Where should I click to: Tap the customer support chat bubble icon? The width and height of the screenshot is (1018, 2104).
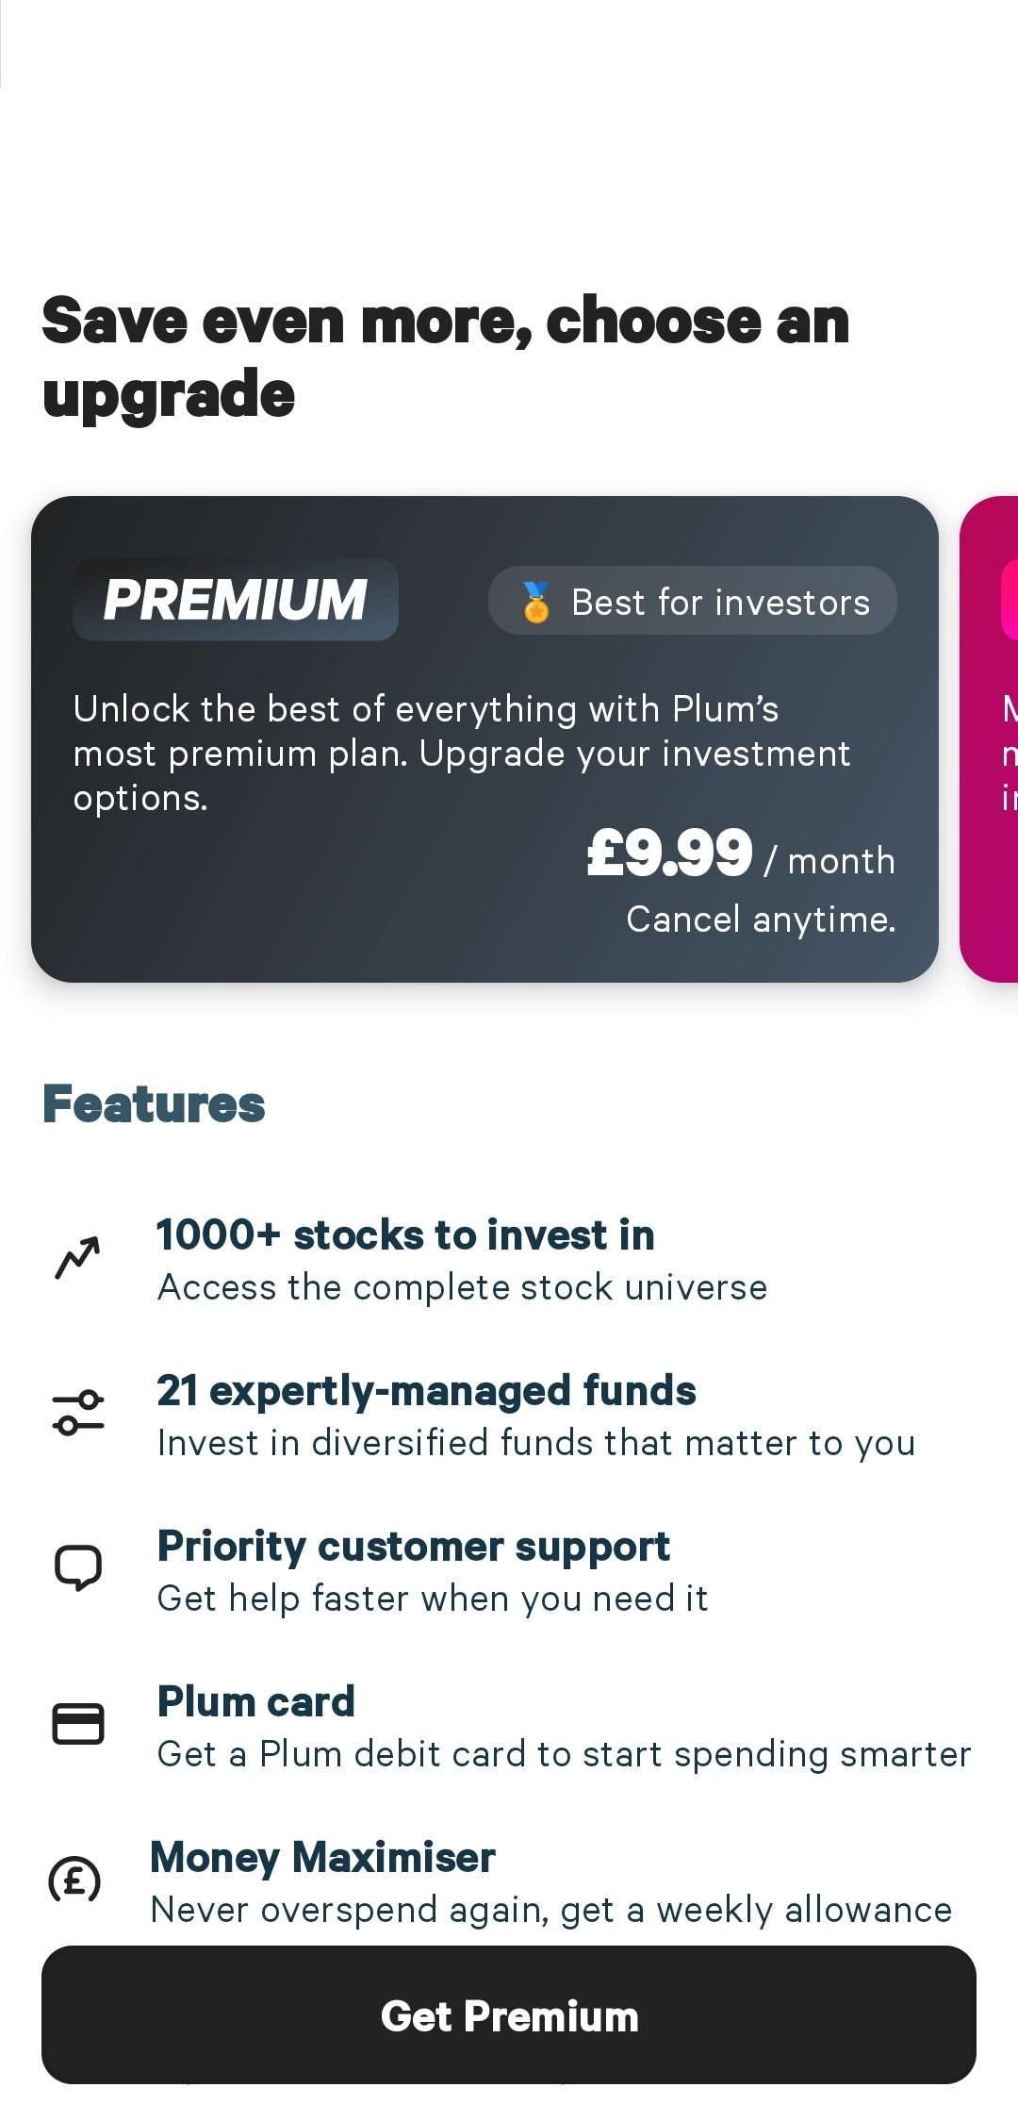(78, 1567)
